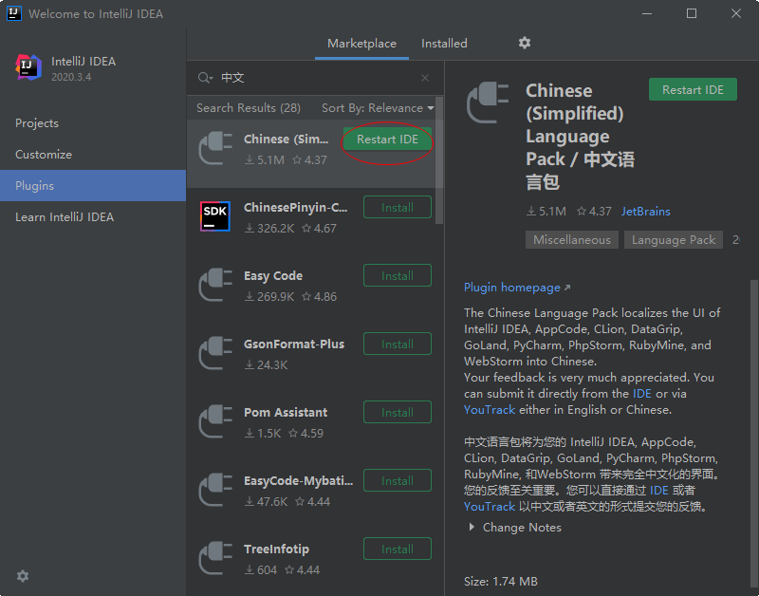Open the Customize section
This screenshot has width=759, height=596.
tap(93, 155)
